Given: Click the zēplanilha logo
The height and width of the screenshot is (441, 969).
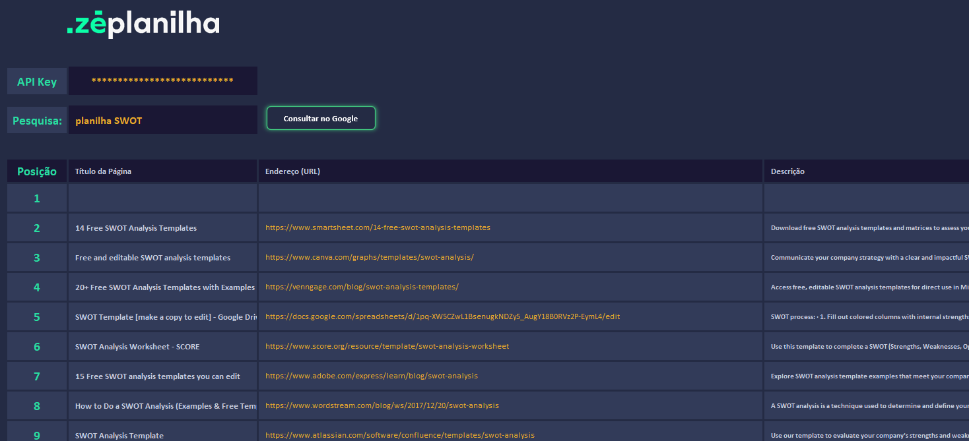Looking at the screenshot, I should (143, 24).
